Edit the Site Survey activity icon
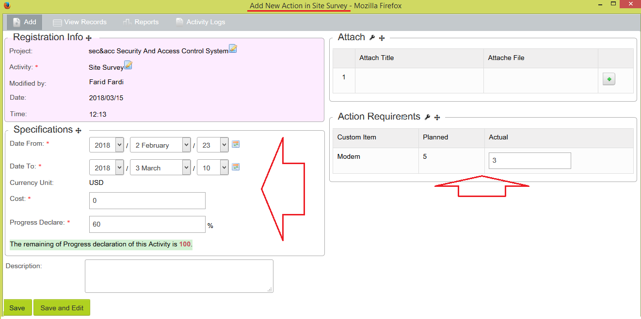641x319 pixels. [x=128, y=65]
